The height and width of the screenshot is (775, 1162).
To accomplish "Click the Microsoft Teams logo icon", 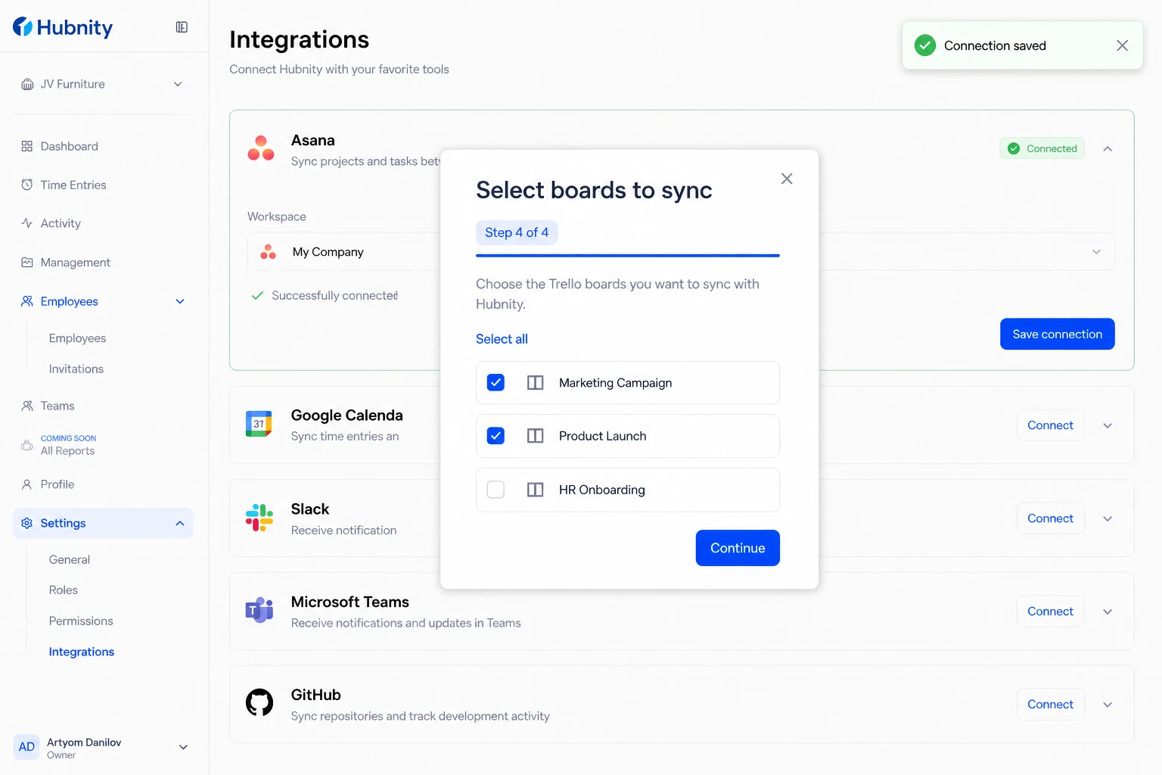I will point(259,610).
